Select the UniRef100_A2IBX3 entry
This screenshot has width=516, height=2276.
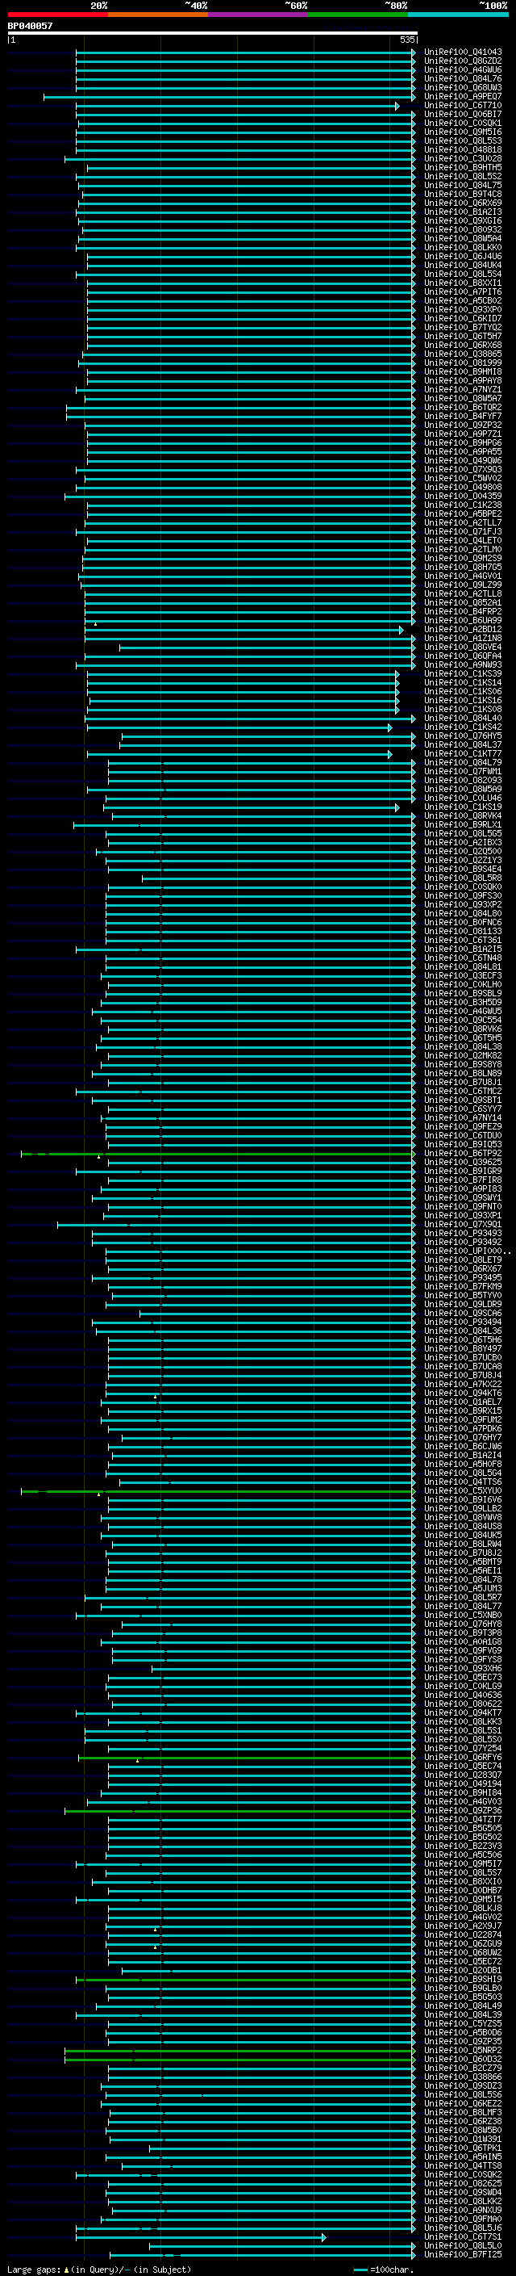[463, 842]
